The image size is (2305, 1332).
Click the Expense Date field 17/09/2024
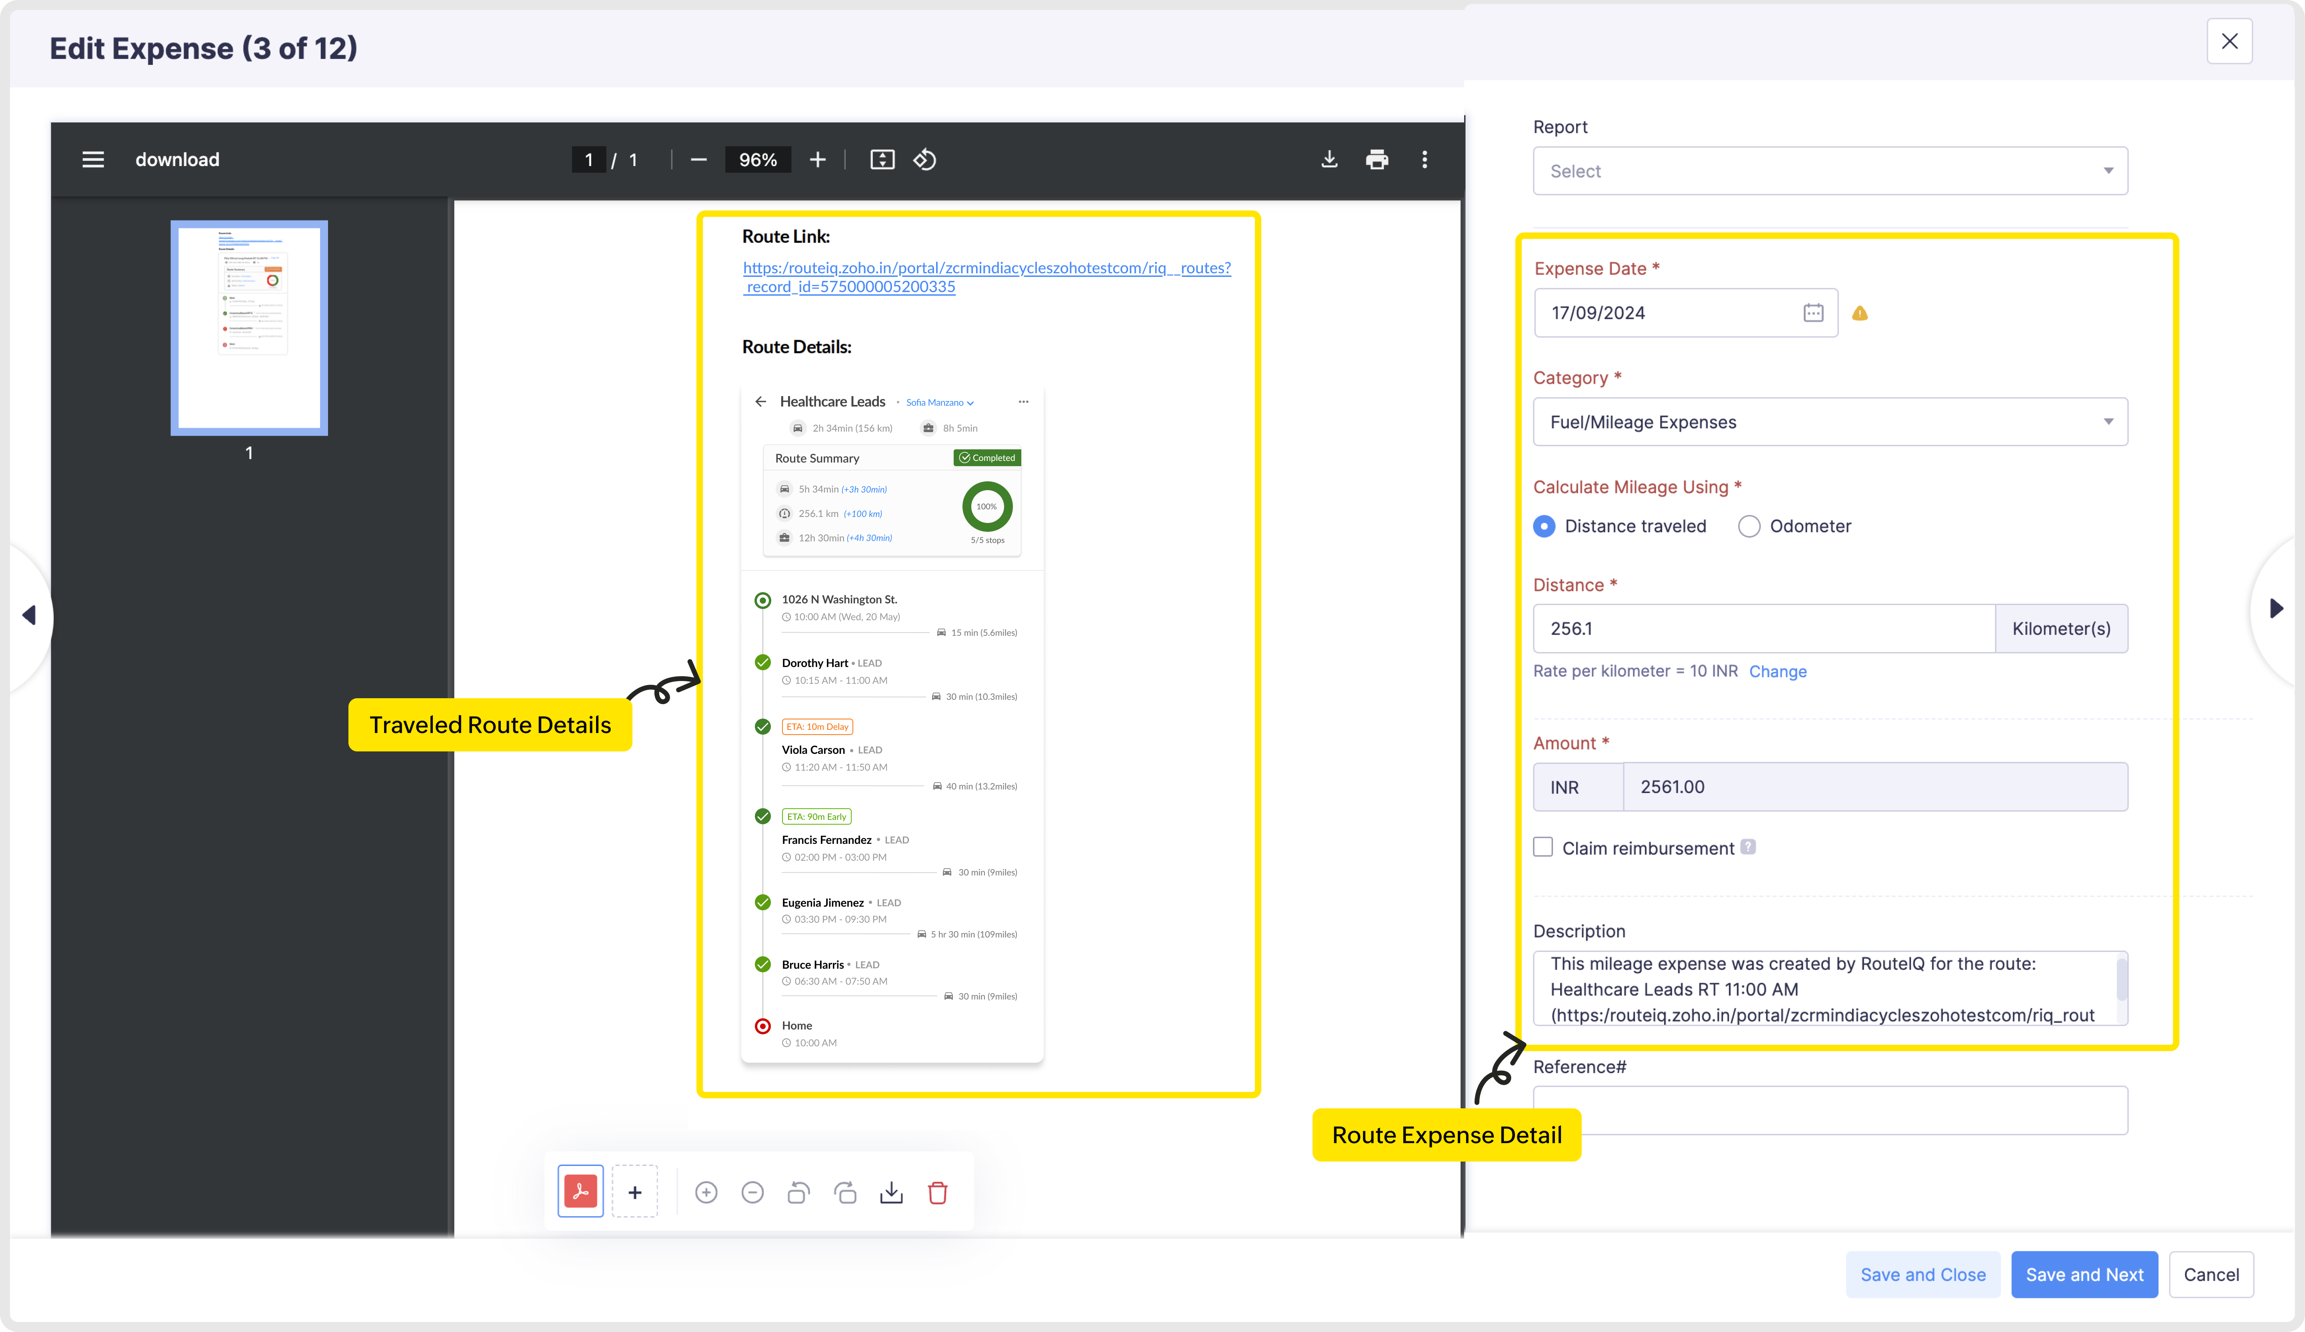tap(1686, 313)
